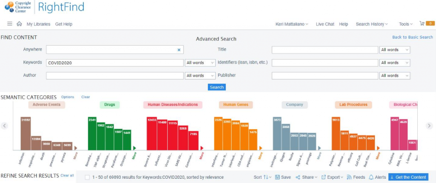Clear the Anywhere field with the X icon
The height and width of the screenshot is (183, 436).
pyautogui.click(x=179, y=50)
